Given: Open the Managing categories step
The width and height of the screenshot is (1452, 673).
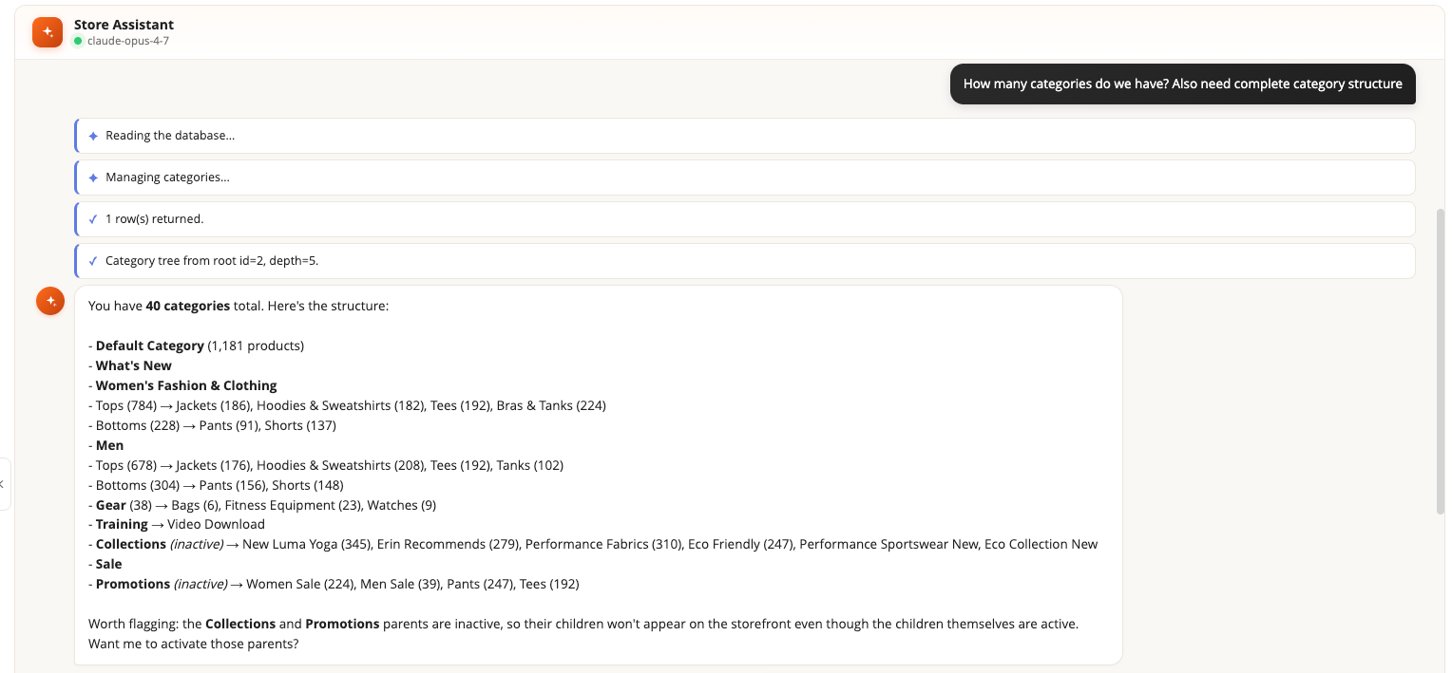Looking at the screenshot, I should click(x=745, y=178).
